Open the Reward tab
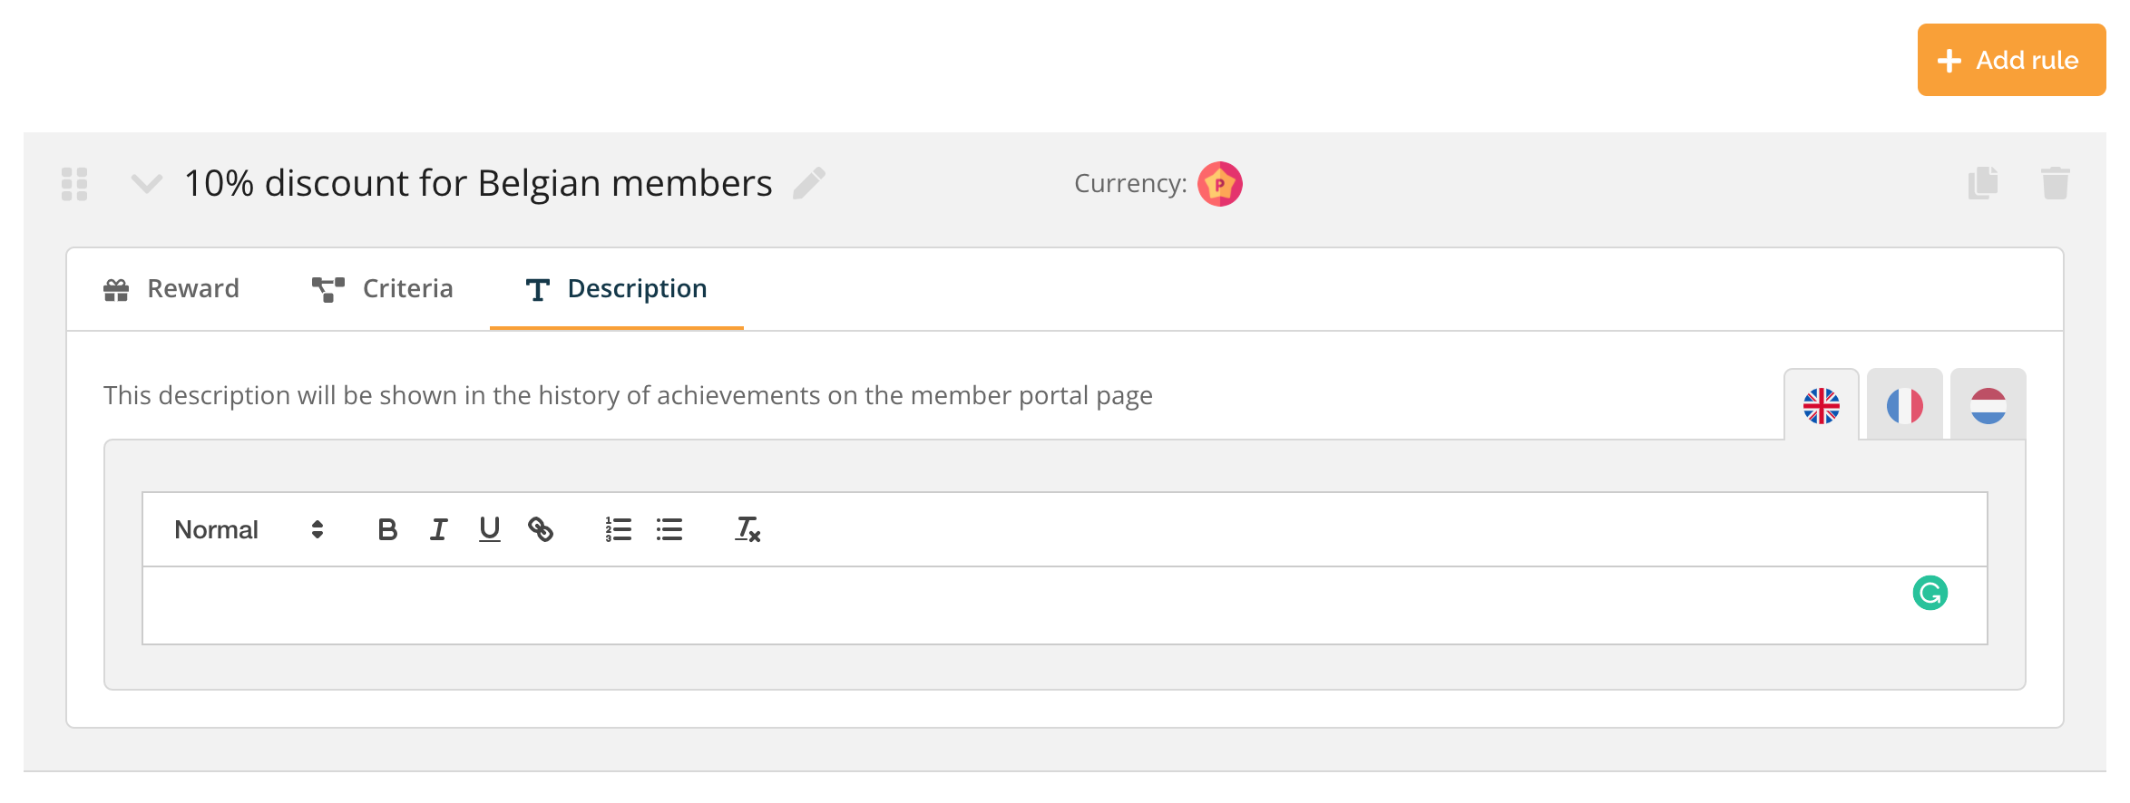 tap(171, 289)
